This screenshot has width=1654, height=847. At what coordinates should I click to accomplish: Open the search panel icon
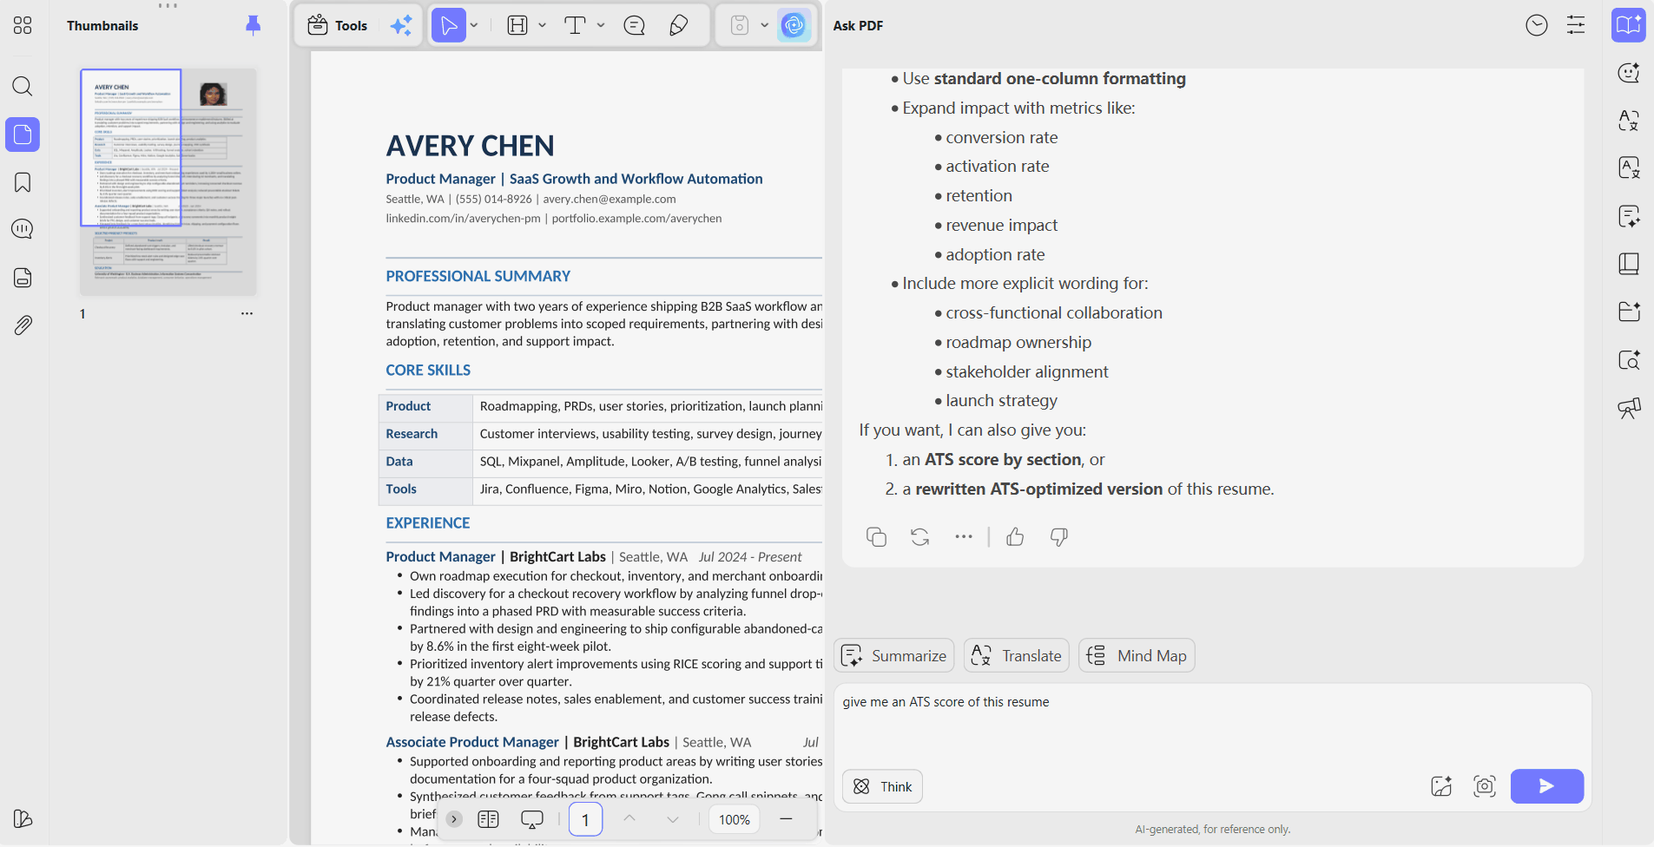point(23,86)
